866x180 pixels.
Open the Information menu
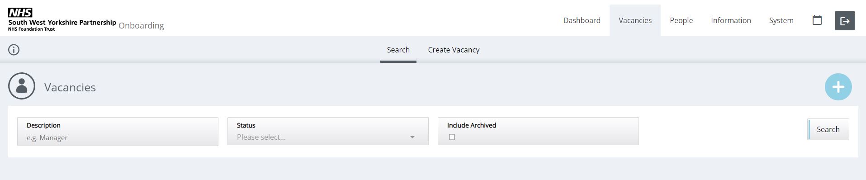(x=731, y=20)
